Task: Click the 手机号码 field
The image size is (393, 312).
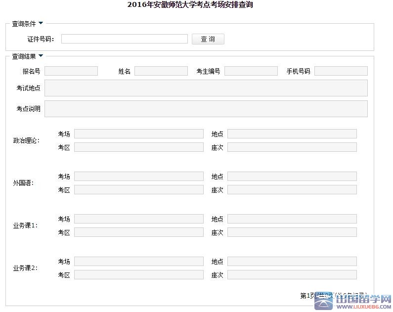Action: (341, 71)
